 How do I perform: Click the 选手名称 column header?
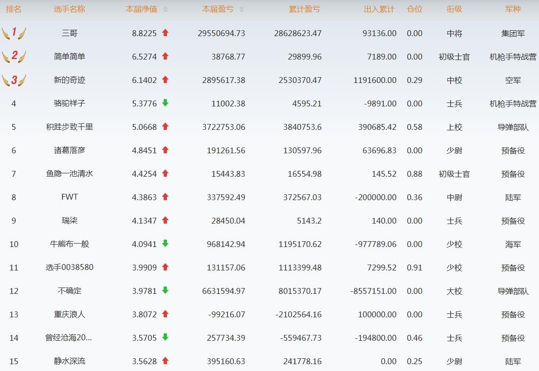69,9
